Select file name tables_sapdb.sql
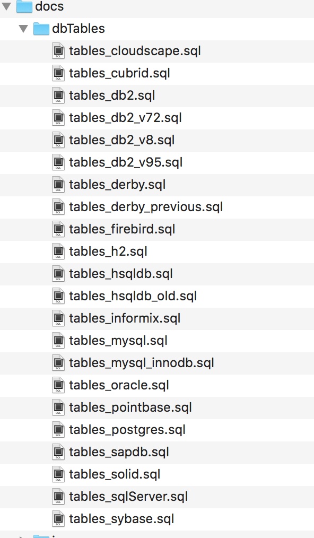 click(x=119, y=453)
